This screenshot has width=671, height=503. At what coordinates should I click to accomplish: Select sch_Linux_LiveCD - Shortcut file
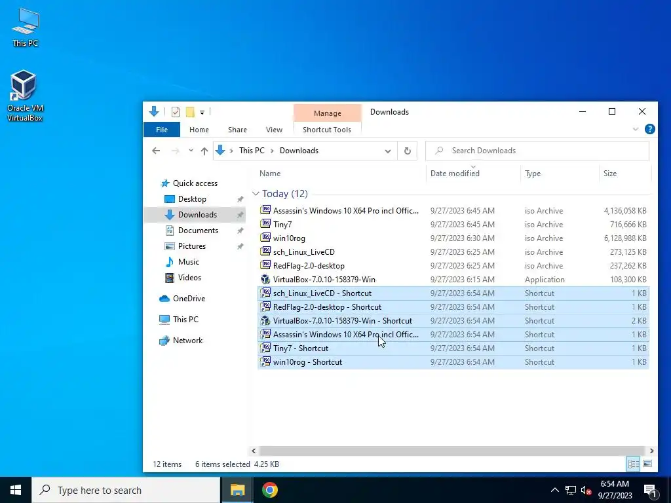coord(453,293)
